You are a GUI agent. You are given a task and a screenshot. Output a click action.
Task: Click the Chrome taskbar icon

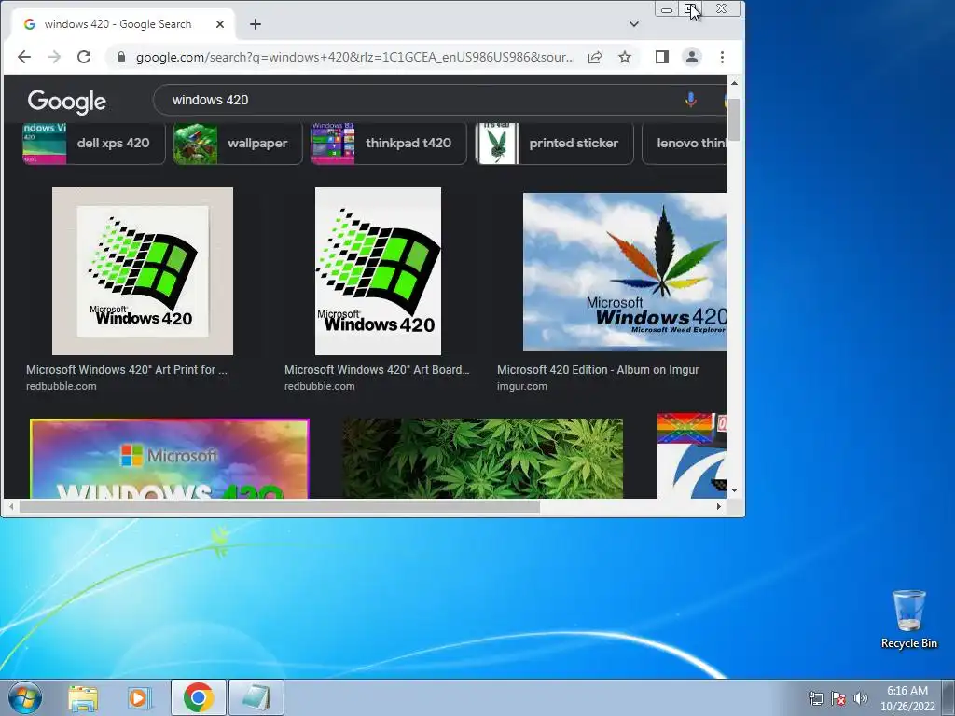[198, 697]
